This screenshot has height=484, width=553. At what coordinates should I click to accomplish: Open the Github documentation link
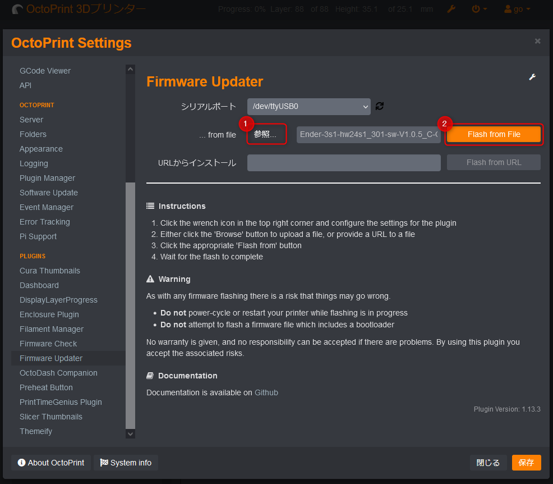click(x=266, y=392)
